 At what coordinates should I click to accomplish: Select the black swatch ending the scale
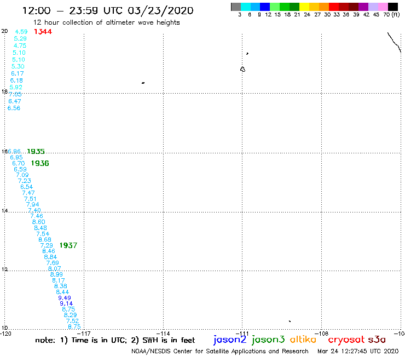(x=393, y=7)
